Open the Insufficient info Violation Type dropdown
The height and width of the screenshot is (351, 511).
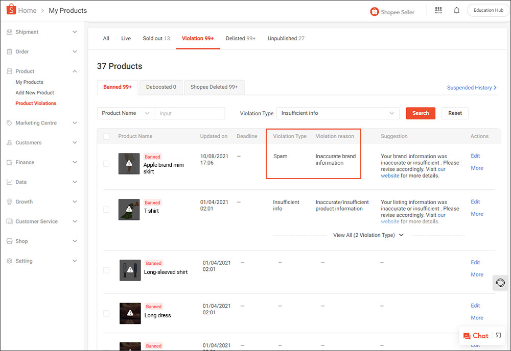pos(338,113)
